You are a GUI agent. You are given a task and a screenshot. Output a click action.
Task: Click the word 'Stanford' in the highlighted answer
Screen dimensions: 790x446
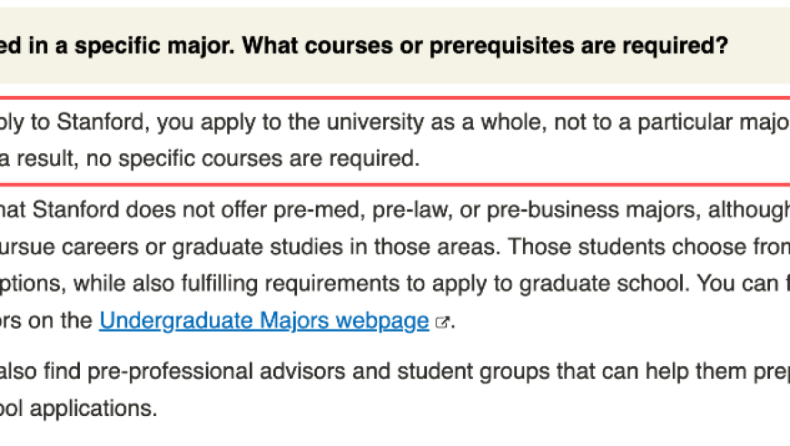(100, 122)
